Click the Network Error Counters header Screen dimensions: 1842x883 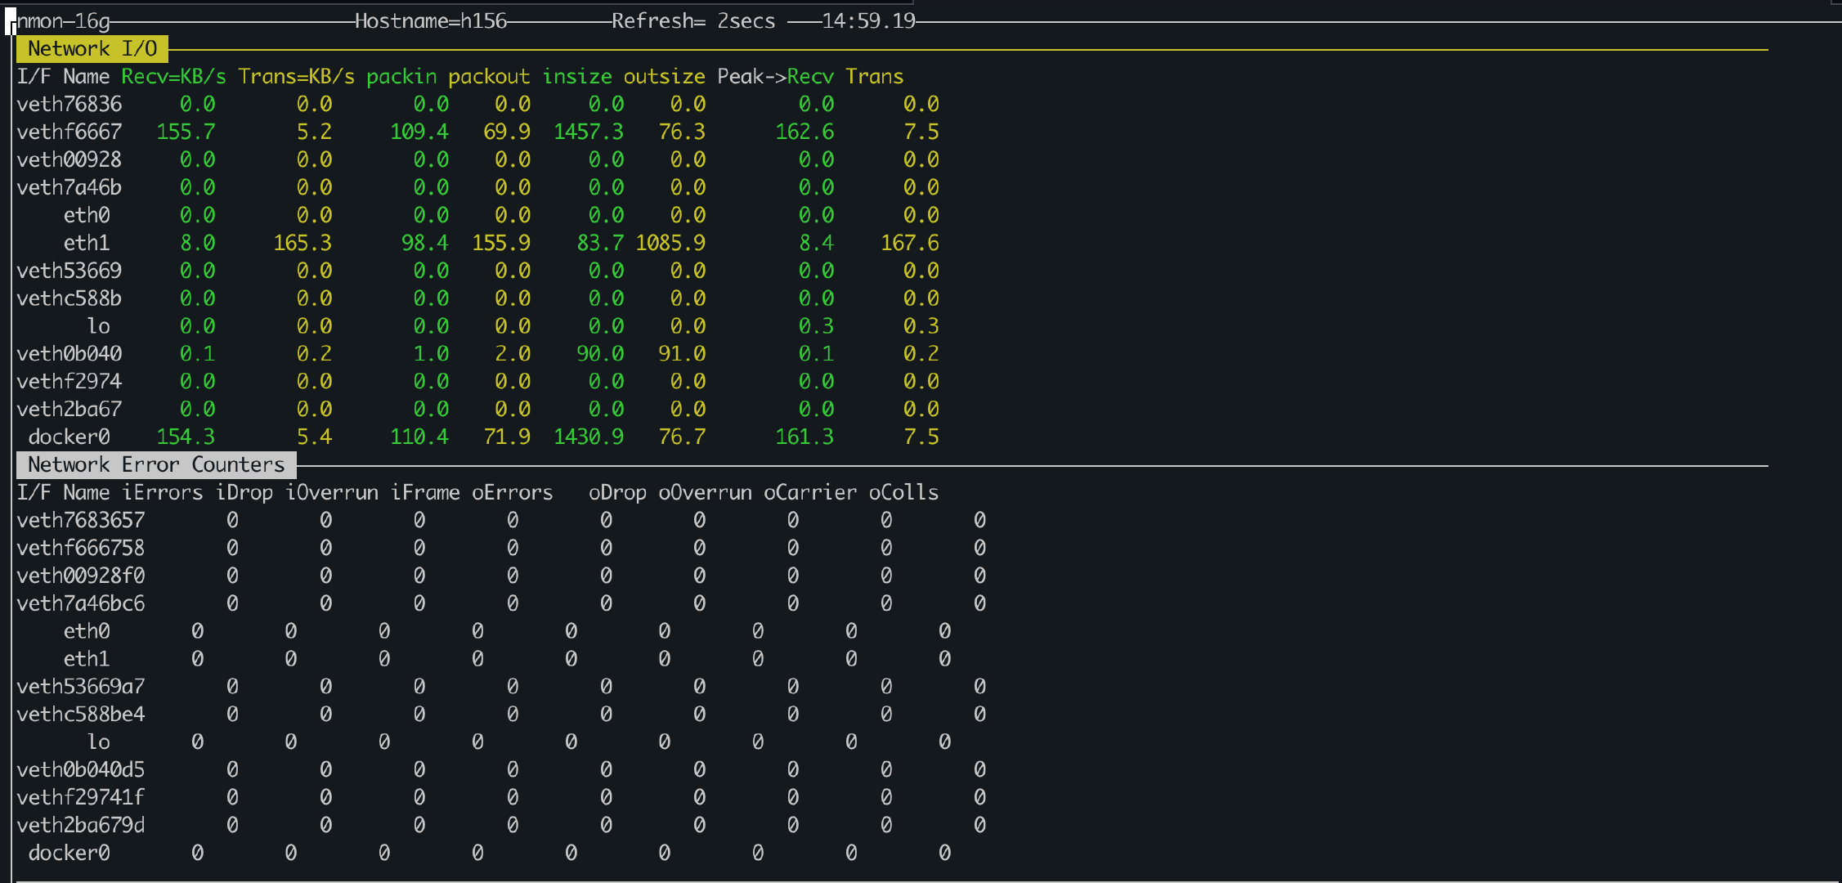pyautogui.click(x=156, y=465)
